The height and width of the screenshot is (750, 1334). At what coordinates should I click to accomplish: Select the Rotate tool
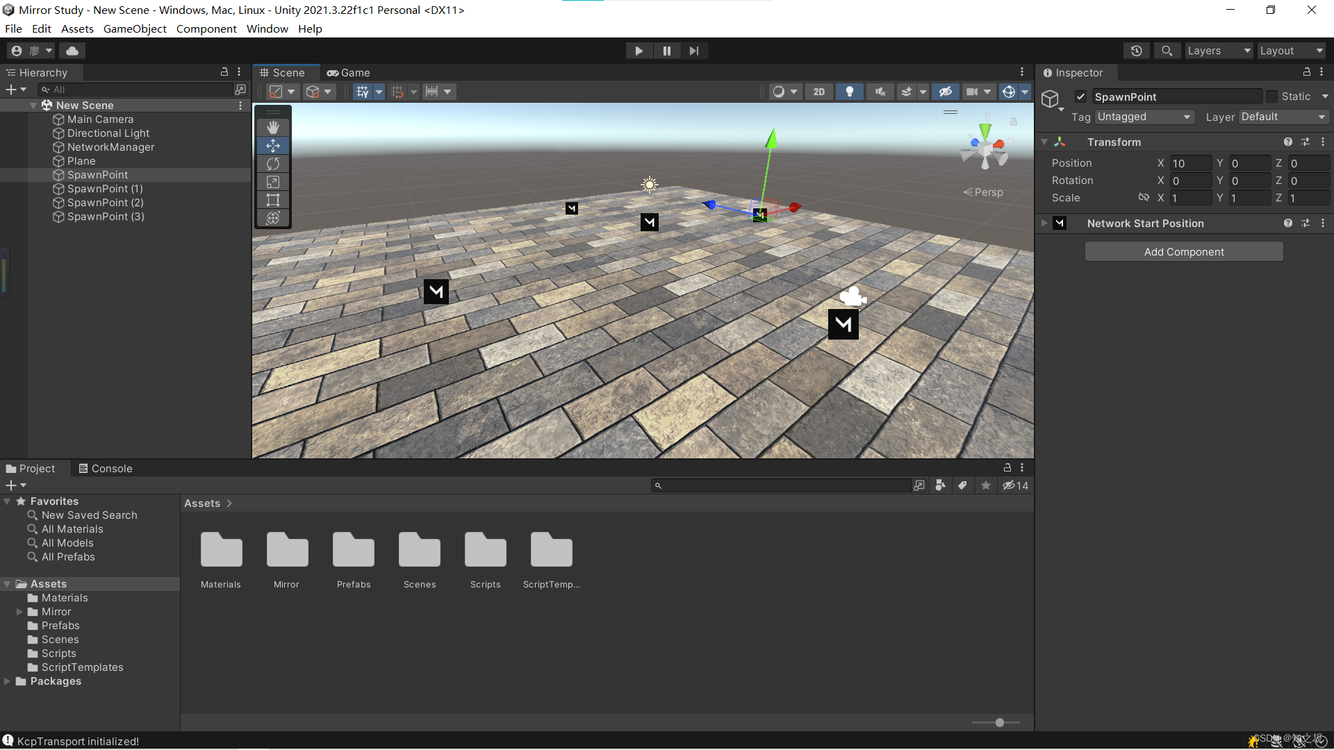tap(273, 164)
